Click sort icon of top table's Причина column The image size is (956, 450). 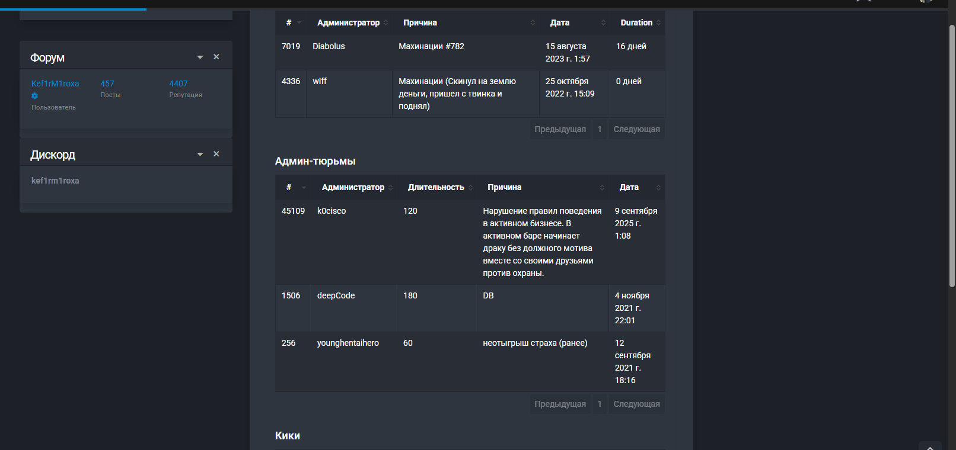[x=533, y=22]
